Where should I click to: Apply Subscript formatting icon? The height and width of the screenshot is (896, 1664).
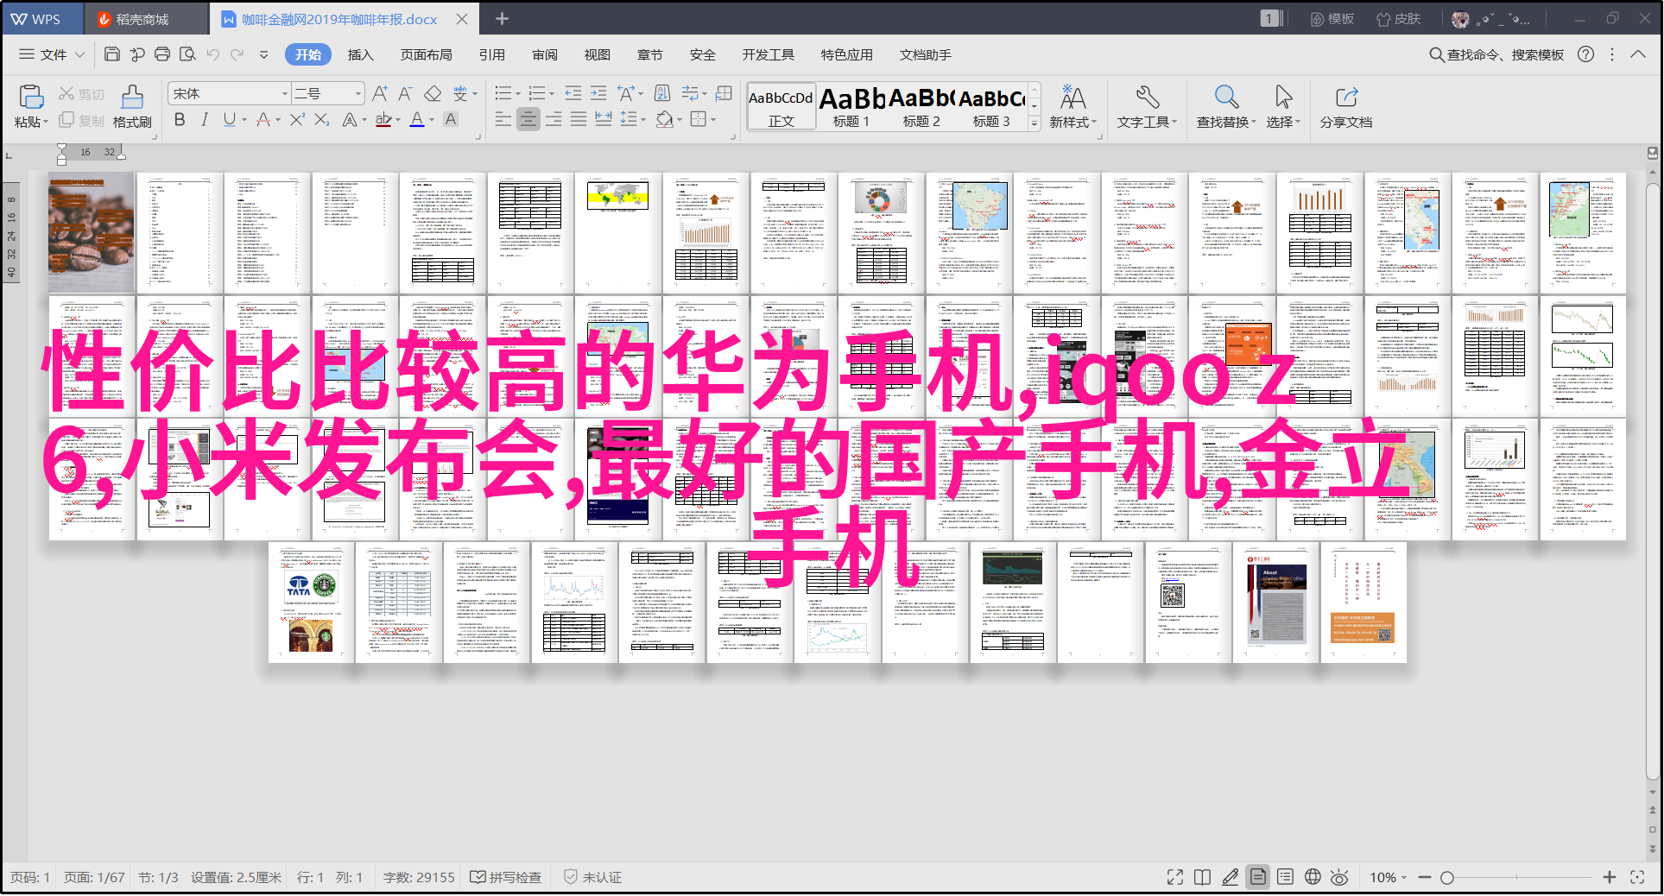point(321,120)
